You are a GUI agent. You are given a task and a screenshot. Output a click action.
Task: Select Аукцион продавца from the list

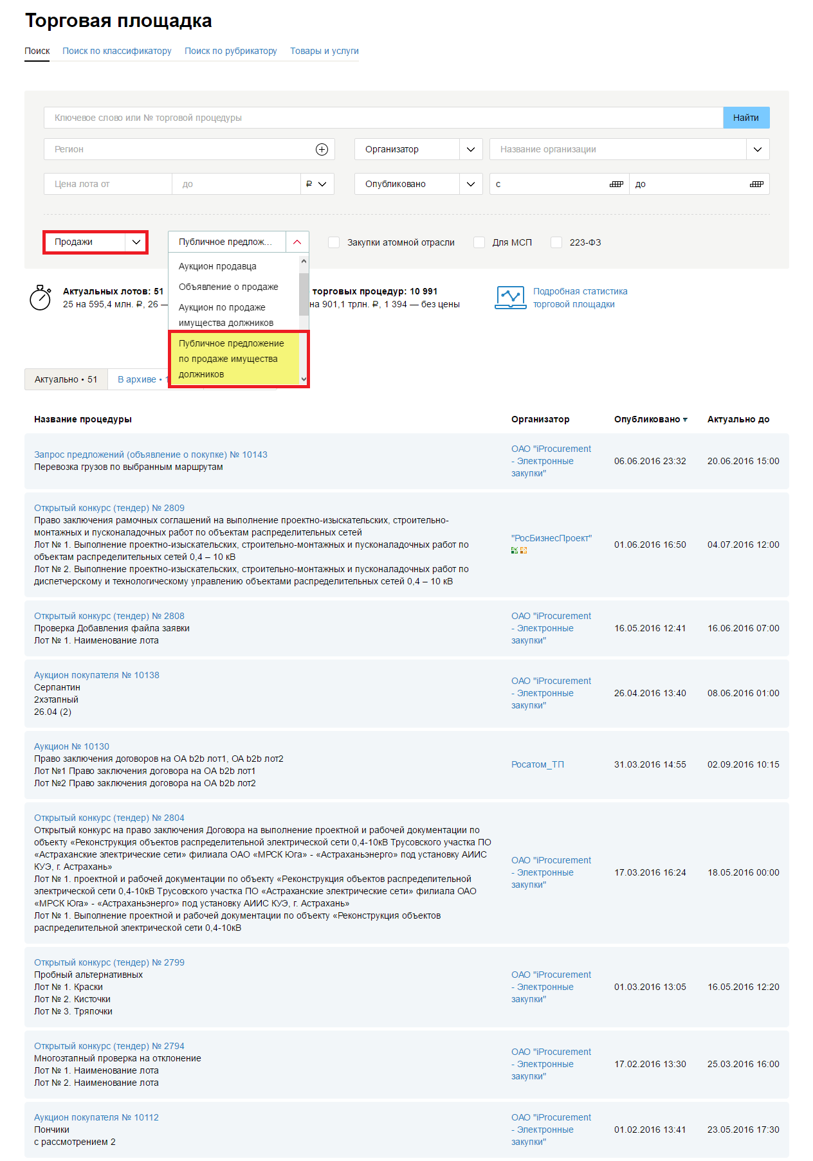click(217, 266)
